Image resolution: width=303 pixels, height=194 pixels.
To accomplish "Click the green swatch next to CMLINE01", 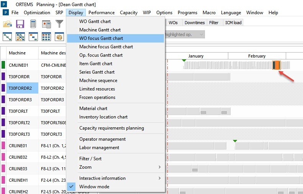I will [x=3, y=65].
